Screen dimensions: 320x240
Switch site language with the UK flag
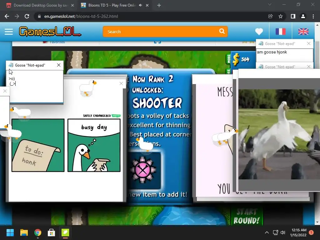pos(303,32)
